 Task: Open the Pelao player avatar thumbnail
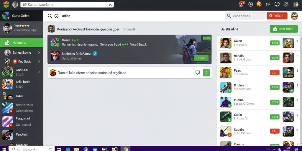[x=226, y=73]
